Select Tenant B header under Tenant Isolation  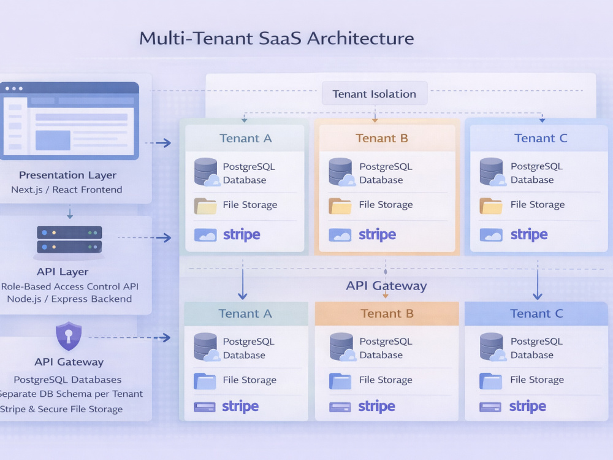click(x=387, y=138)
